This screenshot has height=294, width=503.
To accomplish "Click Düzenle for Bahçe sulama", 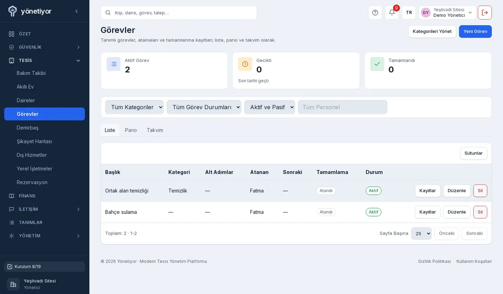I will coord(457,212).
